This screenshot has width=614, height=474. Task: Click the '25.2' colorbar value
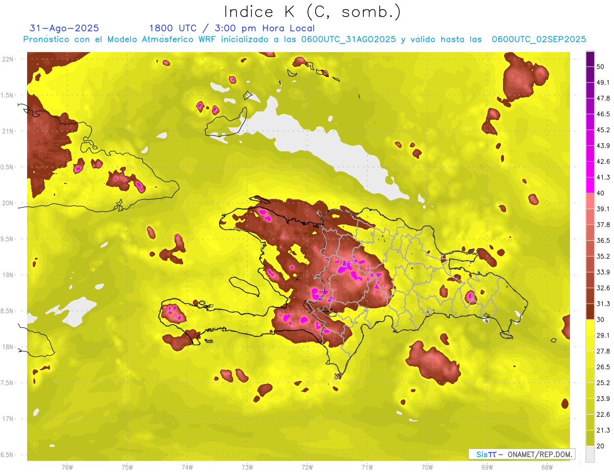click(x=603, y=382)
